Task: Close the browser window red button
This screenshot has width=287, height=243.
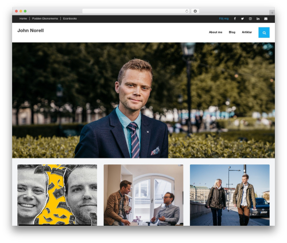Action: coord(17,11)
